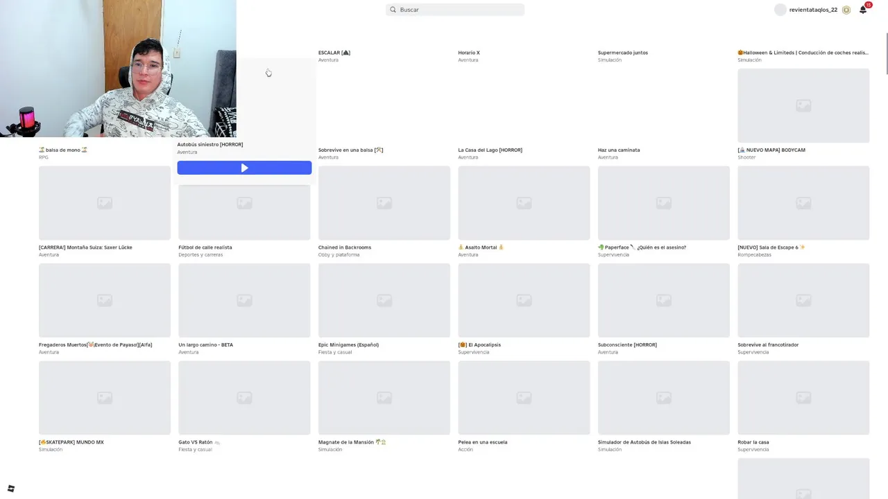Click the Shooter genre label under BODYCAM
The height and width of the screenshot is (499, 888).
click(x=746, y=157)
